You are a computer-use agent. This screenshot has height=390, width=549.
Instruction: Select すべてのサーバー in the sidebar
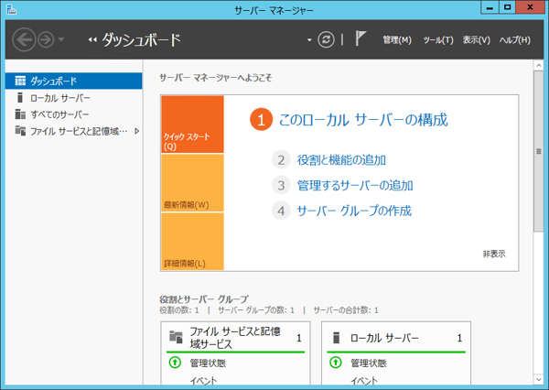(74, 114)
